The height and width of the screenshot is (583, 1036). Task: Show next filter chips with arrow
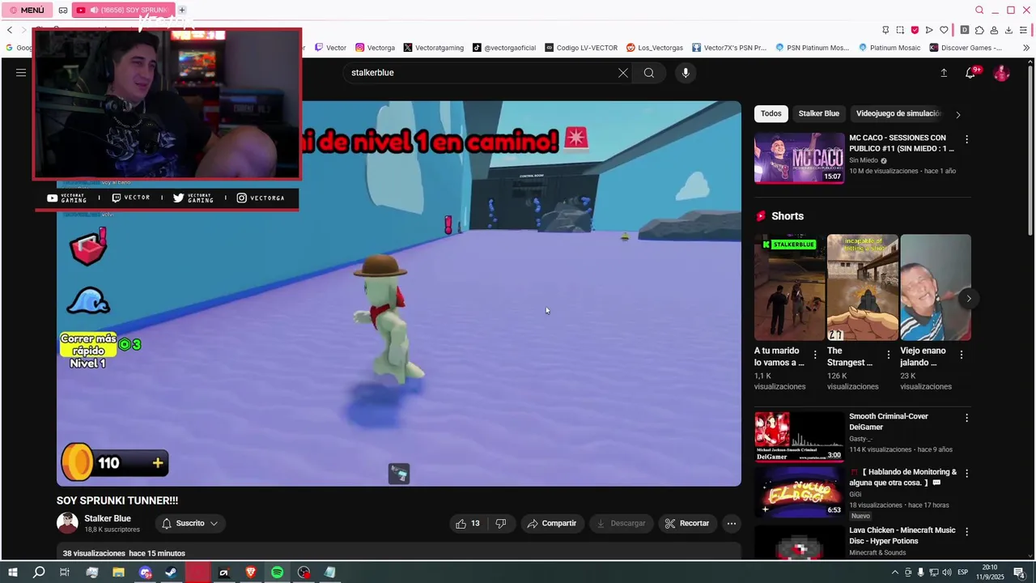coord(958,114)
